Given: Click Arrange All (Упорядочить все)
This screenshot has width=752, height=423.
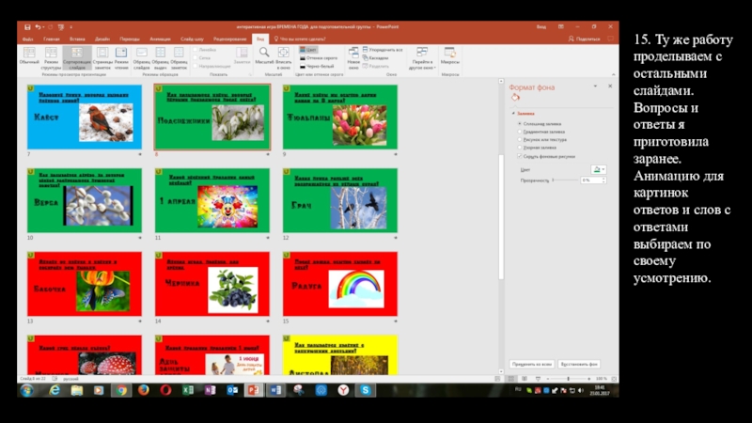Looking at the screenshot, I should click(x=383, y=50).
